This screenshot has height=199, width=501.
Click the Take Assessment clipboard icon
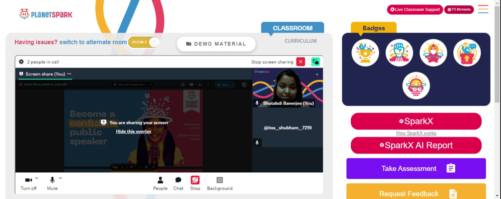pyautogui.click(x=450, y=168)
